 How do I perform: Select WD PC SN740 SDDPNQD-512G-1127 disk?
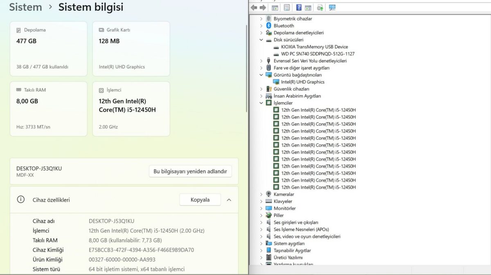point(318,54)
